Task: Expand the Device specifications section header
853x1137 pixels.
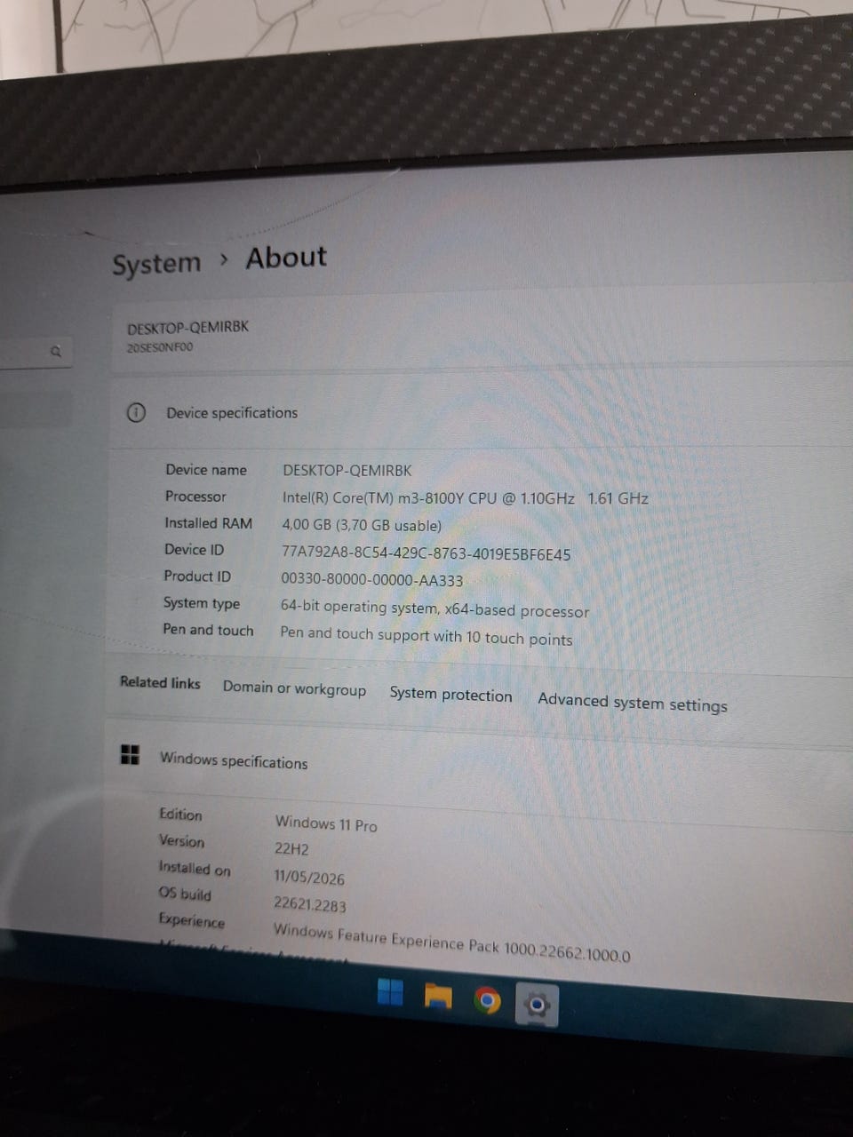Action: coord(480,413)
